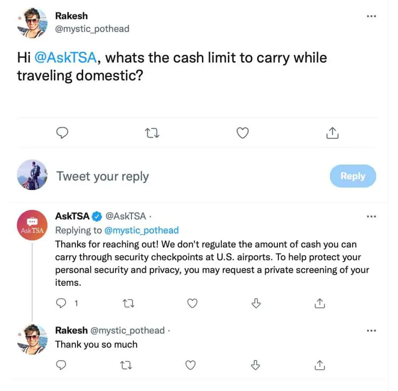Viewport: 398px width, 391px height.
Task: Downvote the "Thank you so much" reply
Action: click(256, 365)
